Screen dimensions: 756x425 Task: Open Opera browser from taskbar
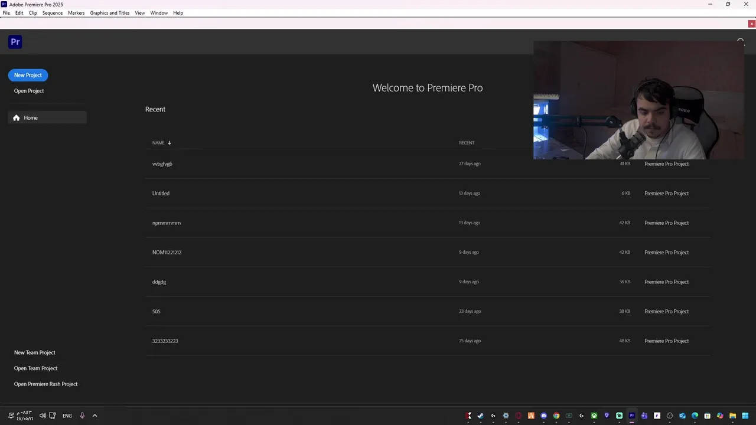[519, 416]
